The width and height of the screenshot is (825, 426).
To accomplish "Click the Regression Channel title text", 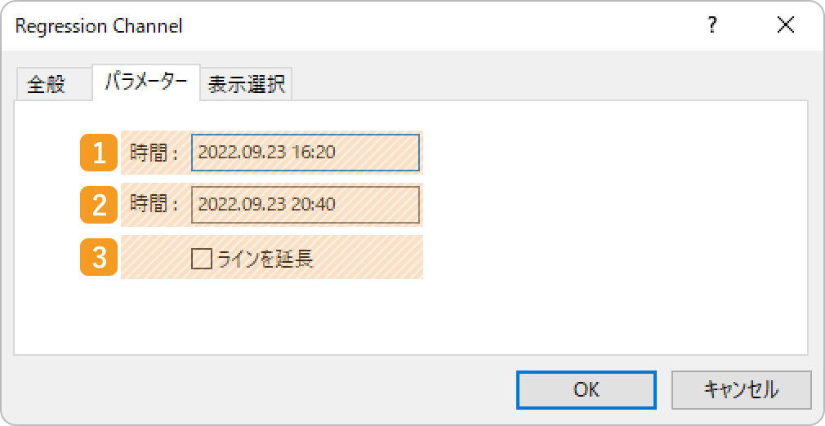I will point(99,26).
